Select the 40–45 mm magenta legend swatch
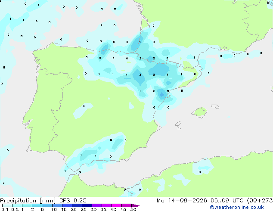273x211 pixels. point(117,205)
